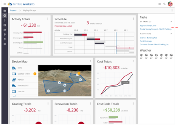178x126 pixels.
Task: Click orange alert badge on GCS900 row
Action: 35,74
